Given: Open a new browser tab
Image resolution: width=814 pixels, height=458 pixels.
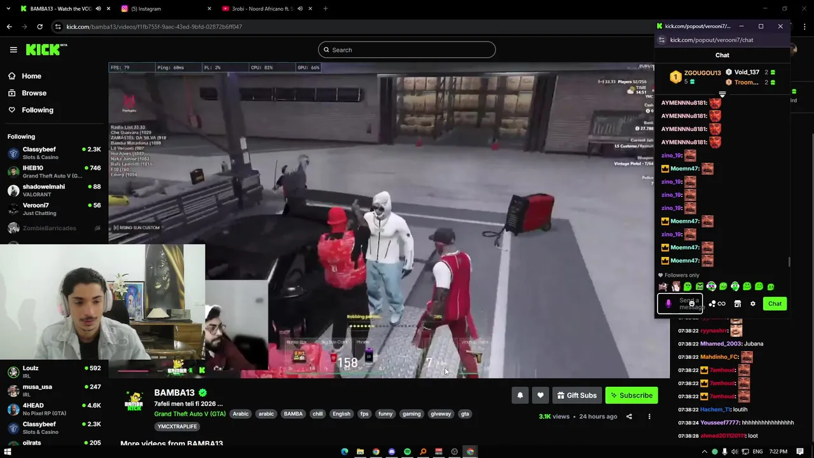Looking at the screenshot, I should 325,8.
